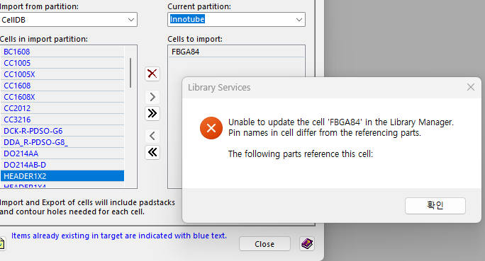Select HEADER1X2 in the import partition list
The height and width of the screenshot is (261, 485).
(62, 176)
